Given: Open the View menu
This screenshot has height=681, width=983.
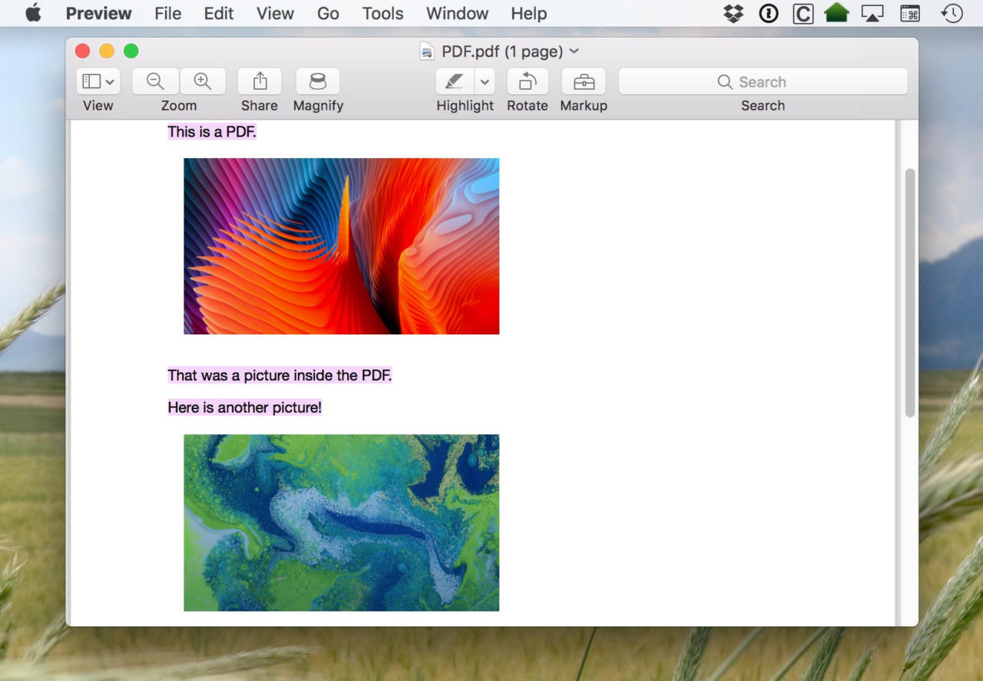Looking at the screenshot, I should 275,13.
